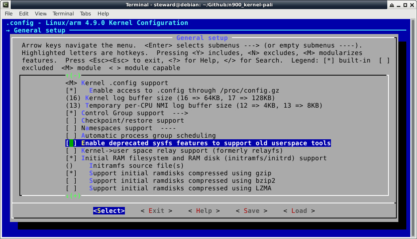Open Namespaces support empty submenu
The image size is (417, 239).
click(x=121, y=128)
